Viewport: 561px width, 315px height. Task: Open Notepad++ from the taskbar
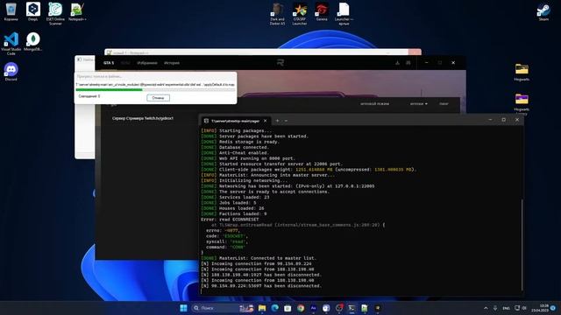coord(365,308)
